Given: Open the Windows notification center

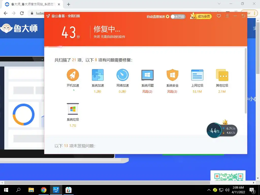Looking at the screenshot, I should click(252, 190).
